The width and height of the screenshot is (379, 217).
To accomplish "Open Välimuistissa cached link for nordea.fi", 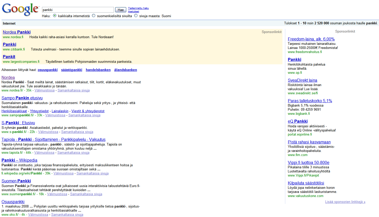I will coord(45,90).
